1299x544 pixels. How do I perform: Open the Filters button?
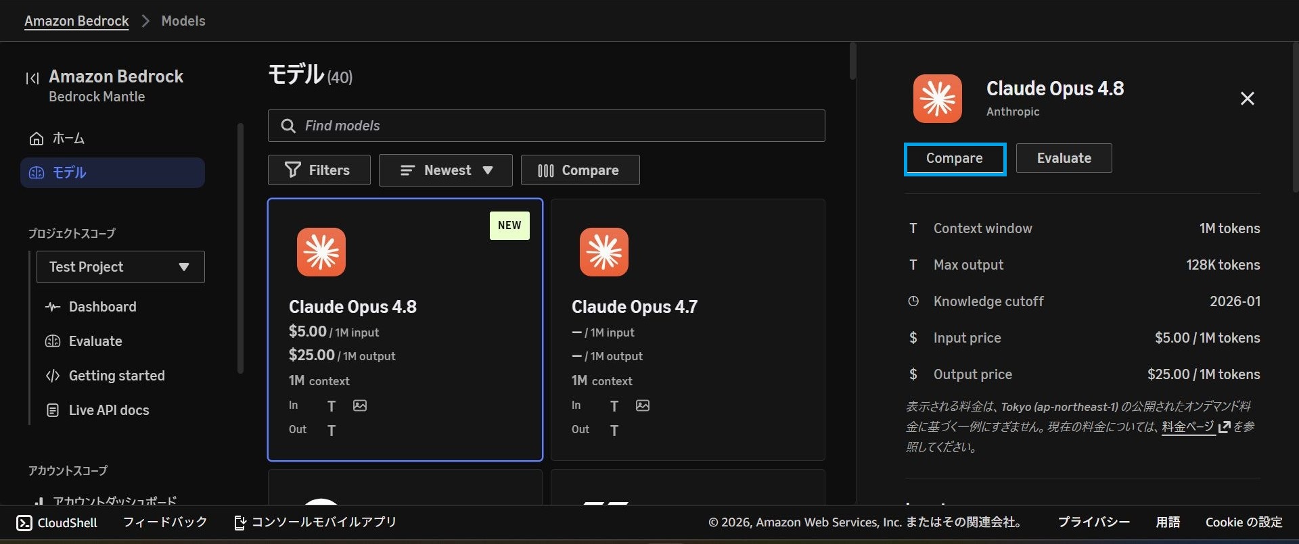point(319,170)
